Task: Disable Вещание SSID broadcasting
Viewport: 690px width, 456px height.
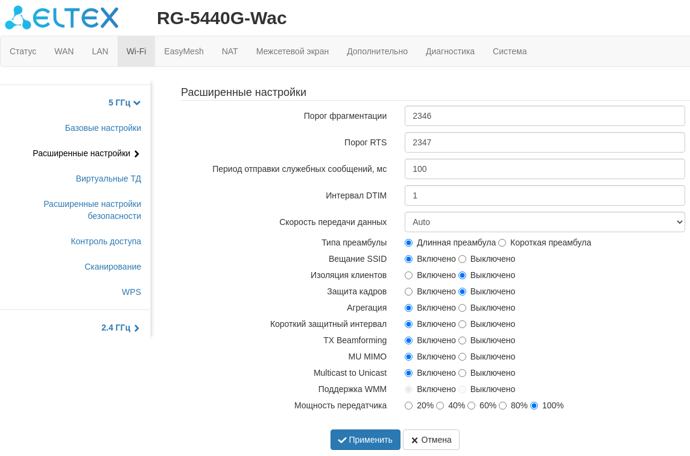Action: pyautogui.click(x=463, y=259)
